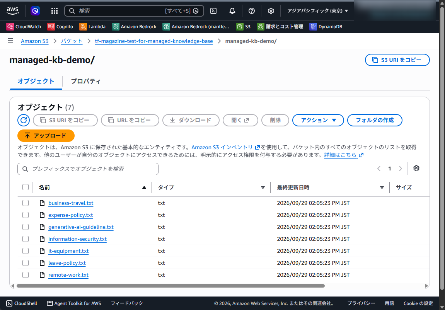
Task: Sort by 最終更新日時 column arrow
Action: pos(382,187)
